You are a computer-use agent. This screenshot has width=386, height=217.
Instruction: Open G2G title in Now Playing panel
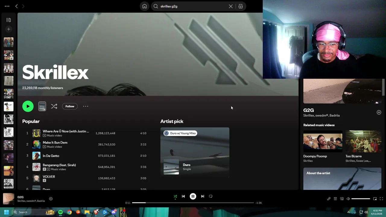pyautogui.click(x=308, y=110)
